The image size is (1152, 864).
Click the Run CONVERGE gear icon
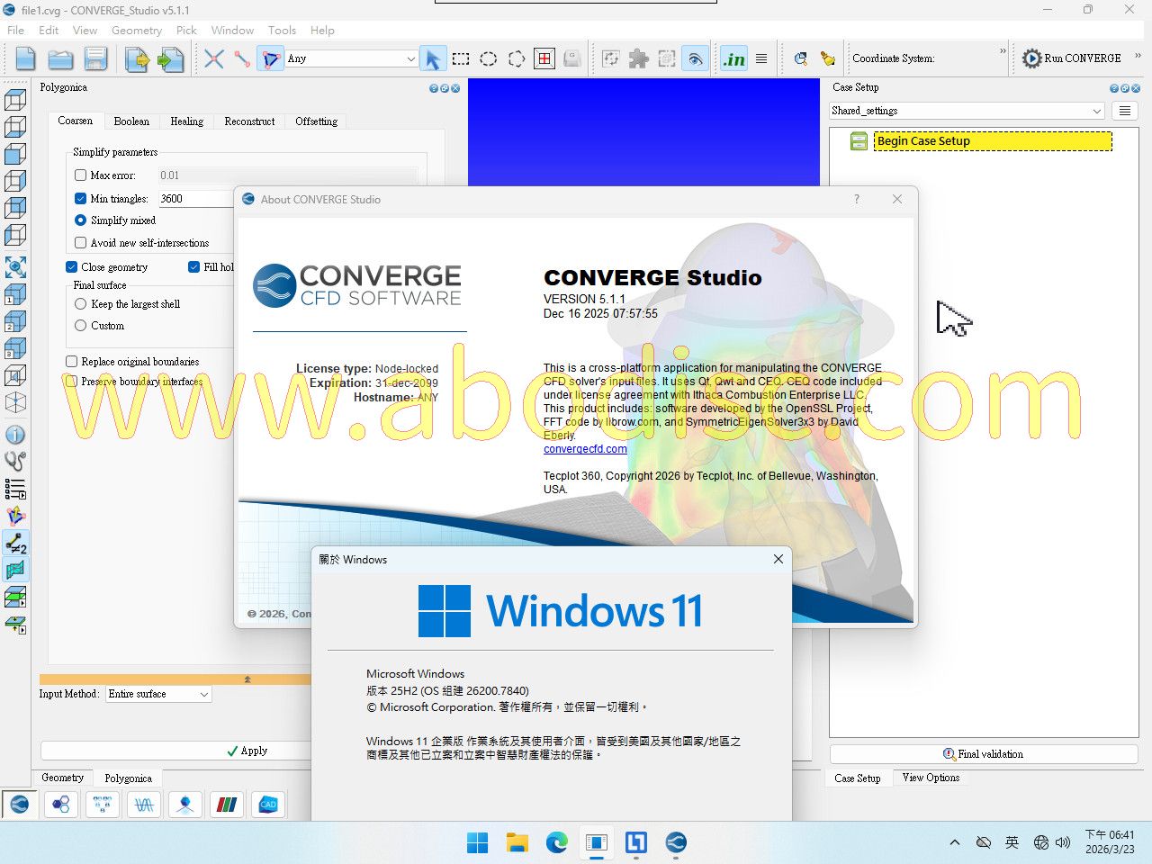pos(1031,58)
